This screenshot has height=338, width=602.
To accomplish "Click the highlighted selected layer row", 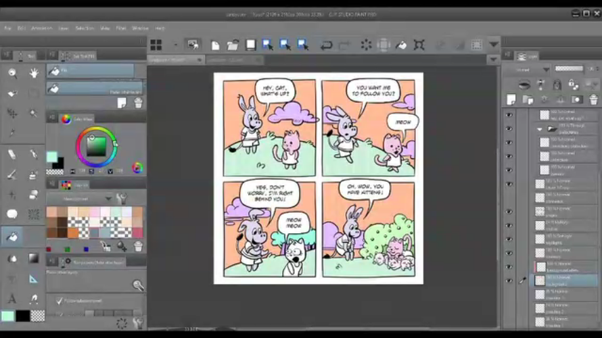I will (565, 281).
